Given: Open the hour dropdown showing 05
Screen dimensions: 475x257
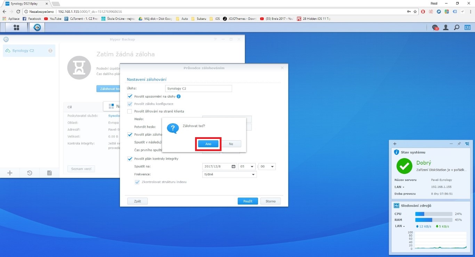Looking at the screenshot, I should click(x=247, y=166).
